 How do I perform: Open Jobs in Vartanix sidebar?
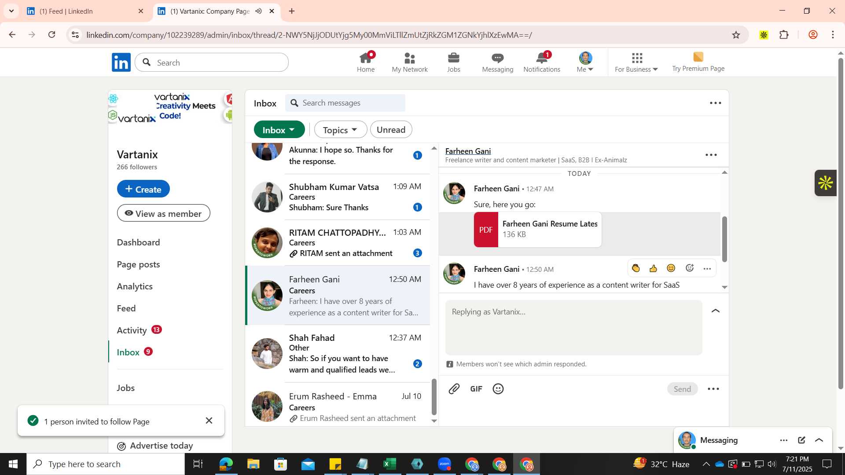click(x=126, y=388)
